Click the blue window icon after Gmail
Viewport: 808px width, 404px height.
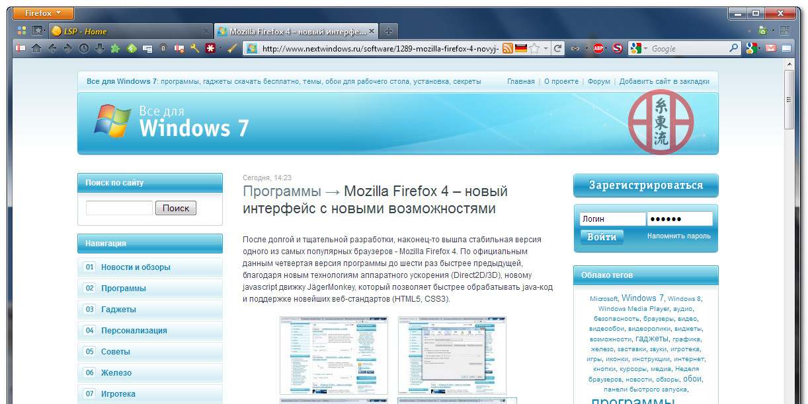(x=786, y=48)
